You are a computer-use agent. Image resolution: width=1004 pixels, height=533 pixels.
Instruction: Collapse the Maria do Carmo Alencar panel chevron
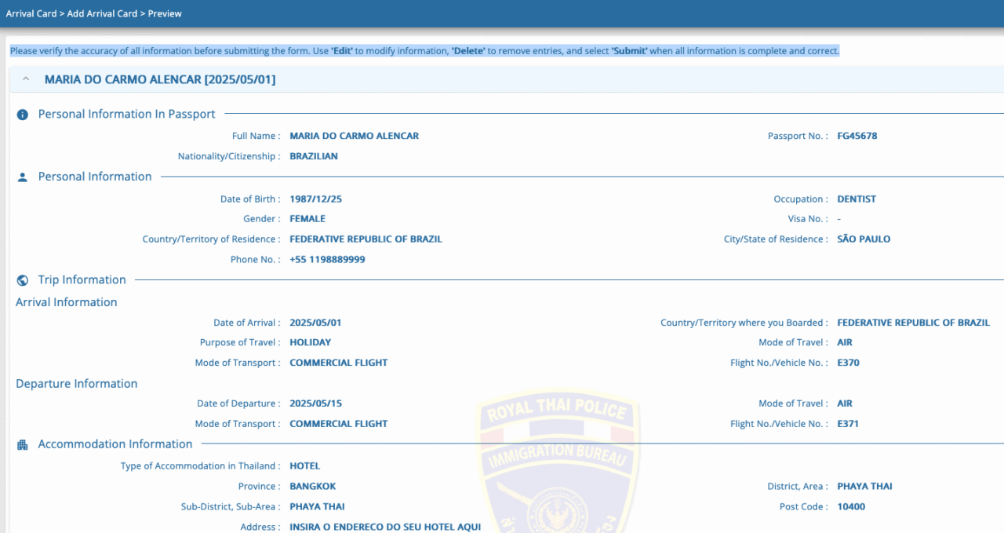pos(26,79)
